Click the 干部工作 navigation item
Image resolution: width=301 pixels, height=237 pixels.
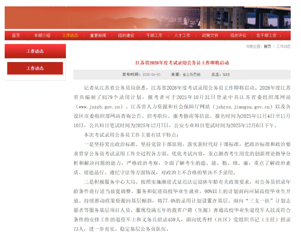[x=154, y=36]
